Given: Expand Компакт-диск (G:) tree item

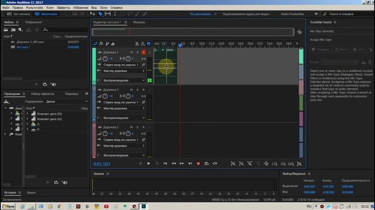Looking at the screenshot, I should click(x=28, y=119).
